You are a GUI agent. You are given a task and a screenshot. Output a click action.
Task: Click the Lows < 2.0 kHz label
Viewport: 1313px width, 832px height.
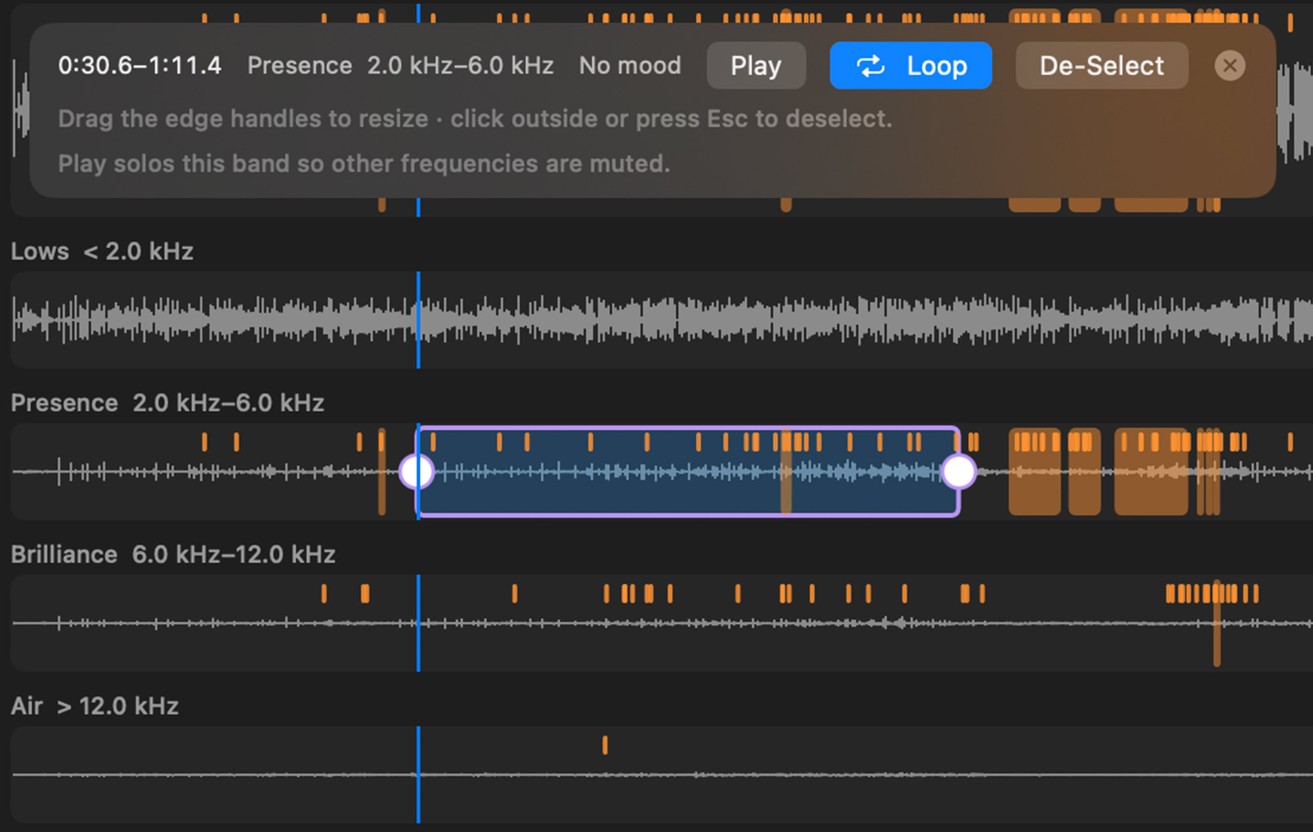pos(102,251)
